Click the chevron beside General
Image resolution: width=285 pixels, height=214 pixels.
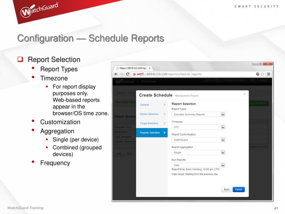click(x=164, y=105)
